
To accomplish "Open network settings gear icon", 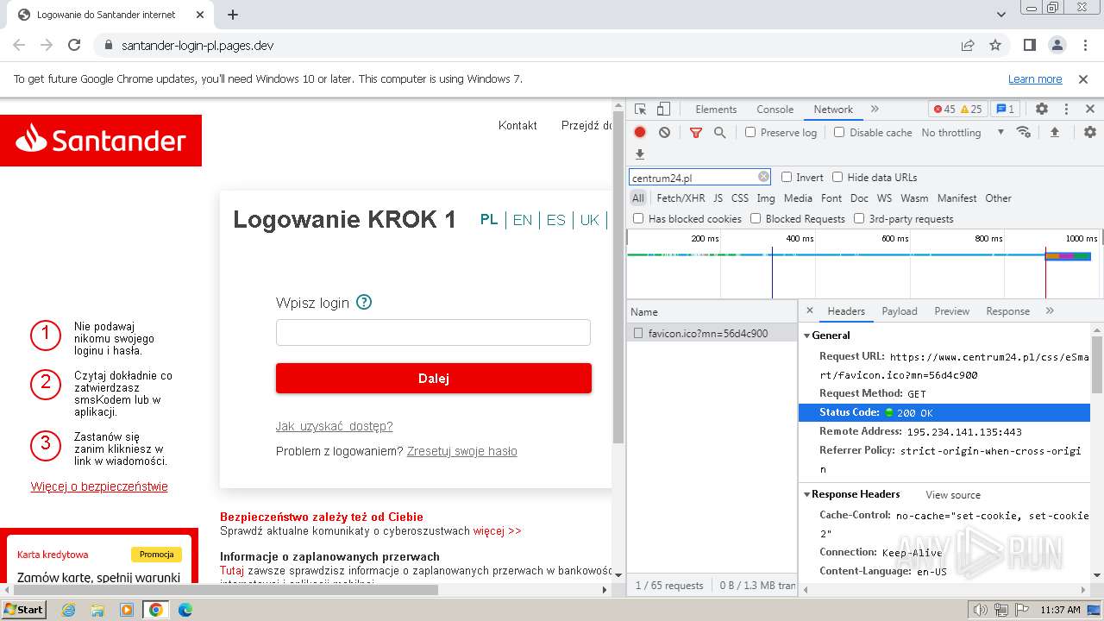I will click(x=1090, y=133).
